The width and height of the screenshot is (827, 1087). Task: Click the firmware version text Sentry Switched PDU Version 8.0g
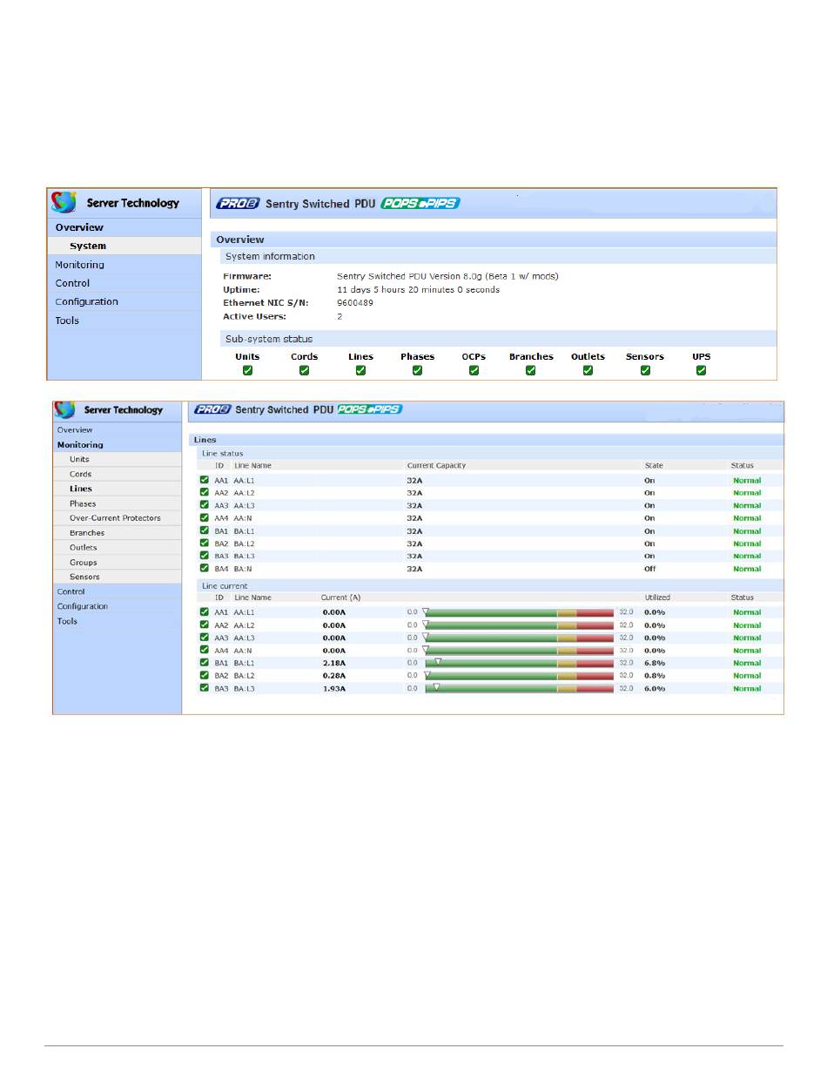pos(447,276)
